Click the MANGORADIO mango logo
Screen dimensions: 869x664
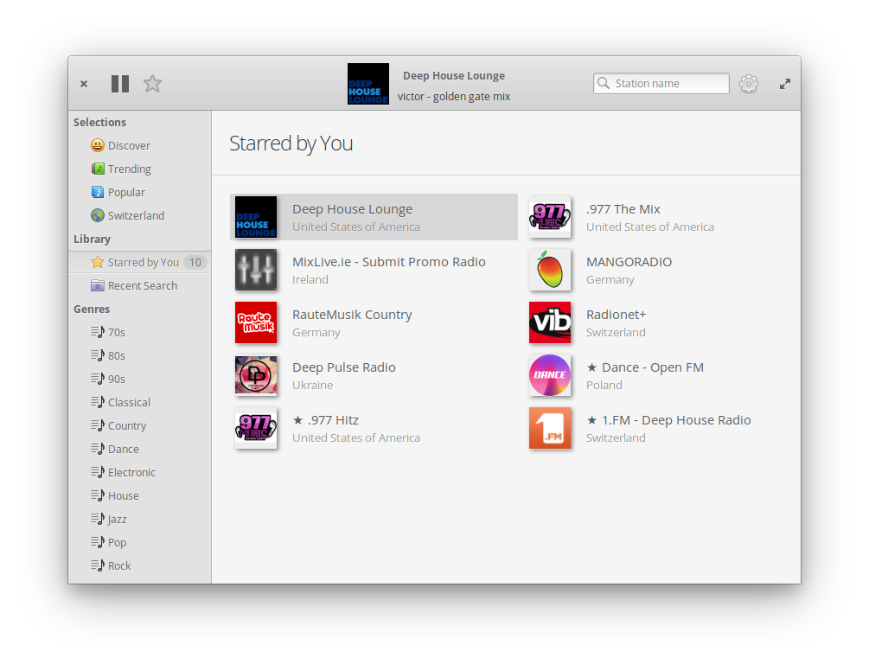tap(550, 270)
